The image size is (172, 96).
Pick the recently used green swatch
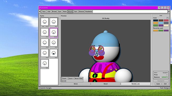pos(161,31)
